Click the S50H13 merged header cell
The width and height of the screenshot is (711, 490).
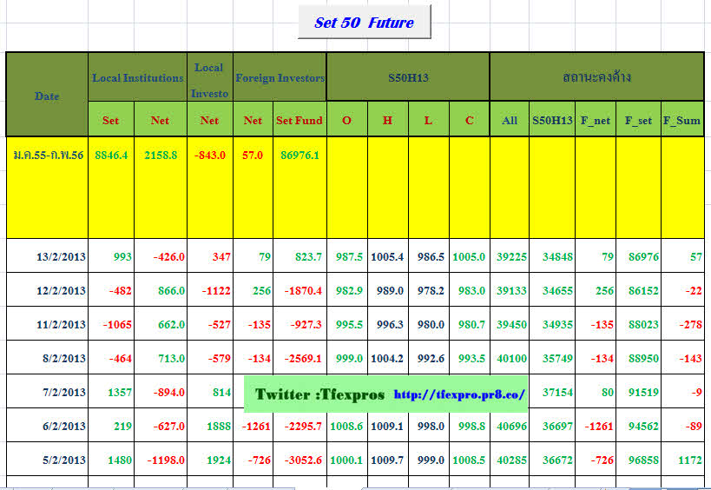coord(407,78)
